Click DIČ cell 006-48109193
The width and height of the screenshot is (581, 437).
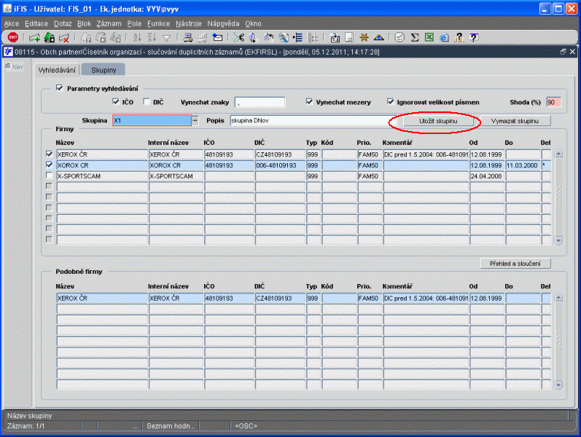pos(280,165)
